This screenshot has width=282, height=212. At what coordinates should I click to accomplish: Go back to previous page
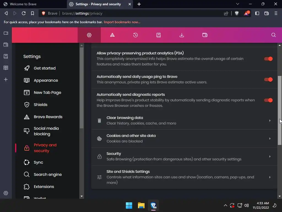(x=6, y=13)
